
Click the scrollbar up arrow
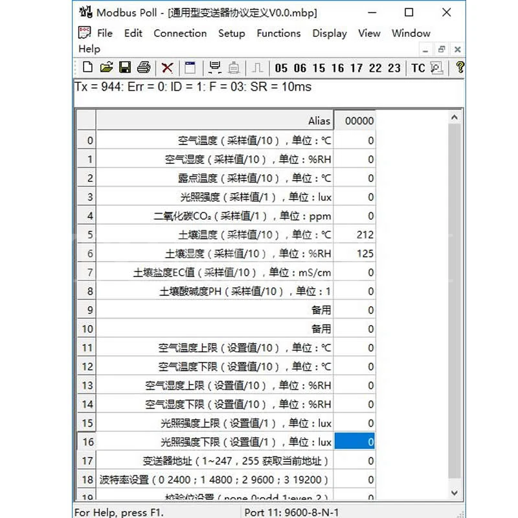455,117
